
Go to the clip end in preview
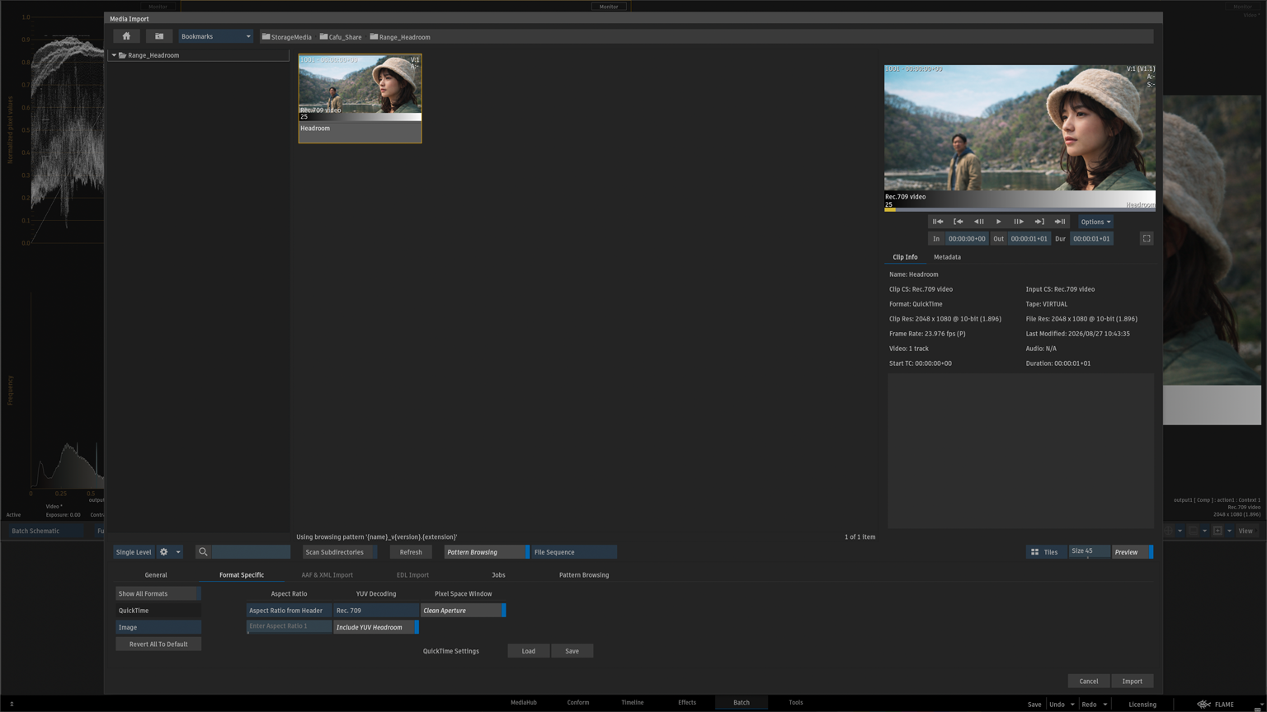tap(1060, 222)
